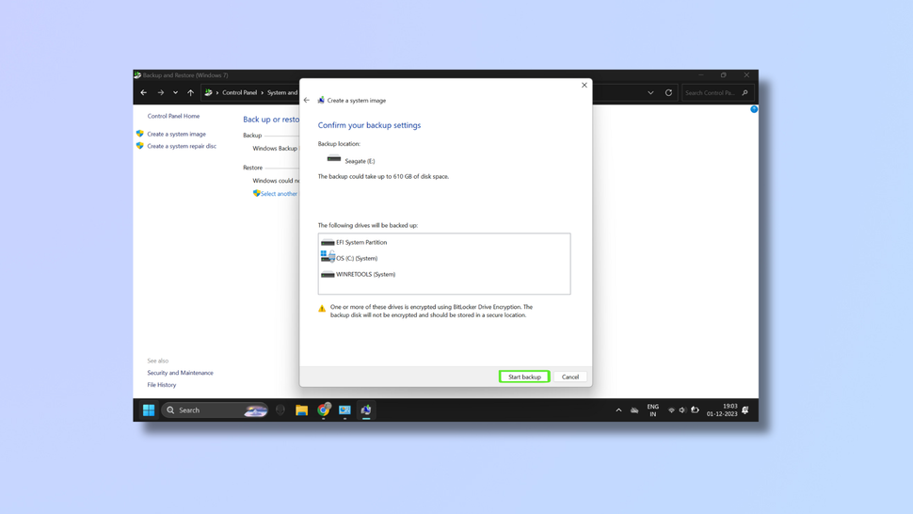Click the Search Control Panel field
The image size is (913, 514).
(716, 92)
